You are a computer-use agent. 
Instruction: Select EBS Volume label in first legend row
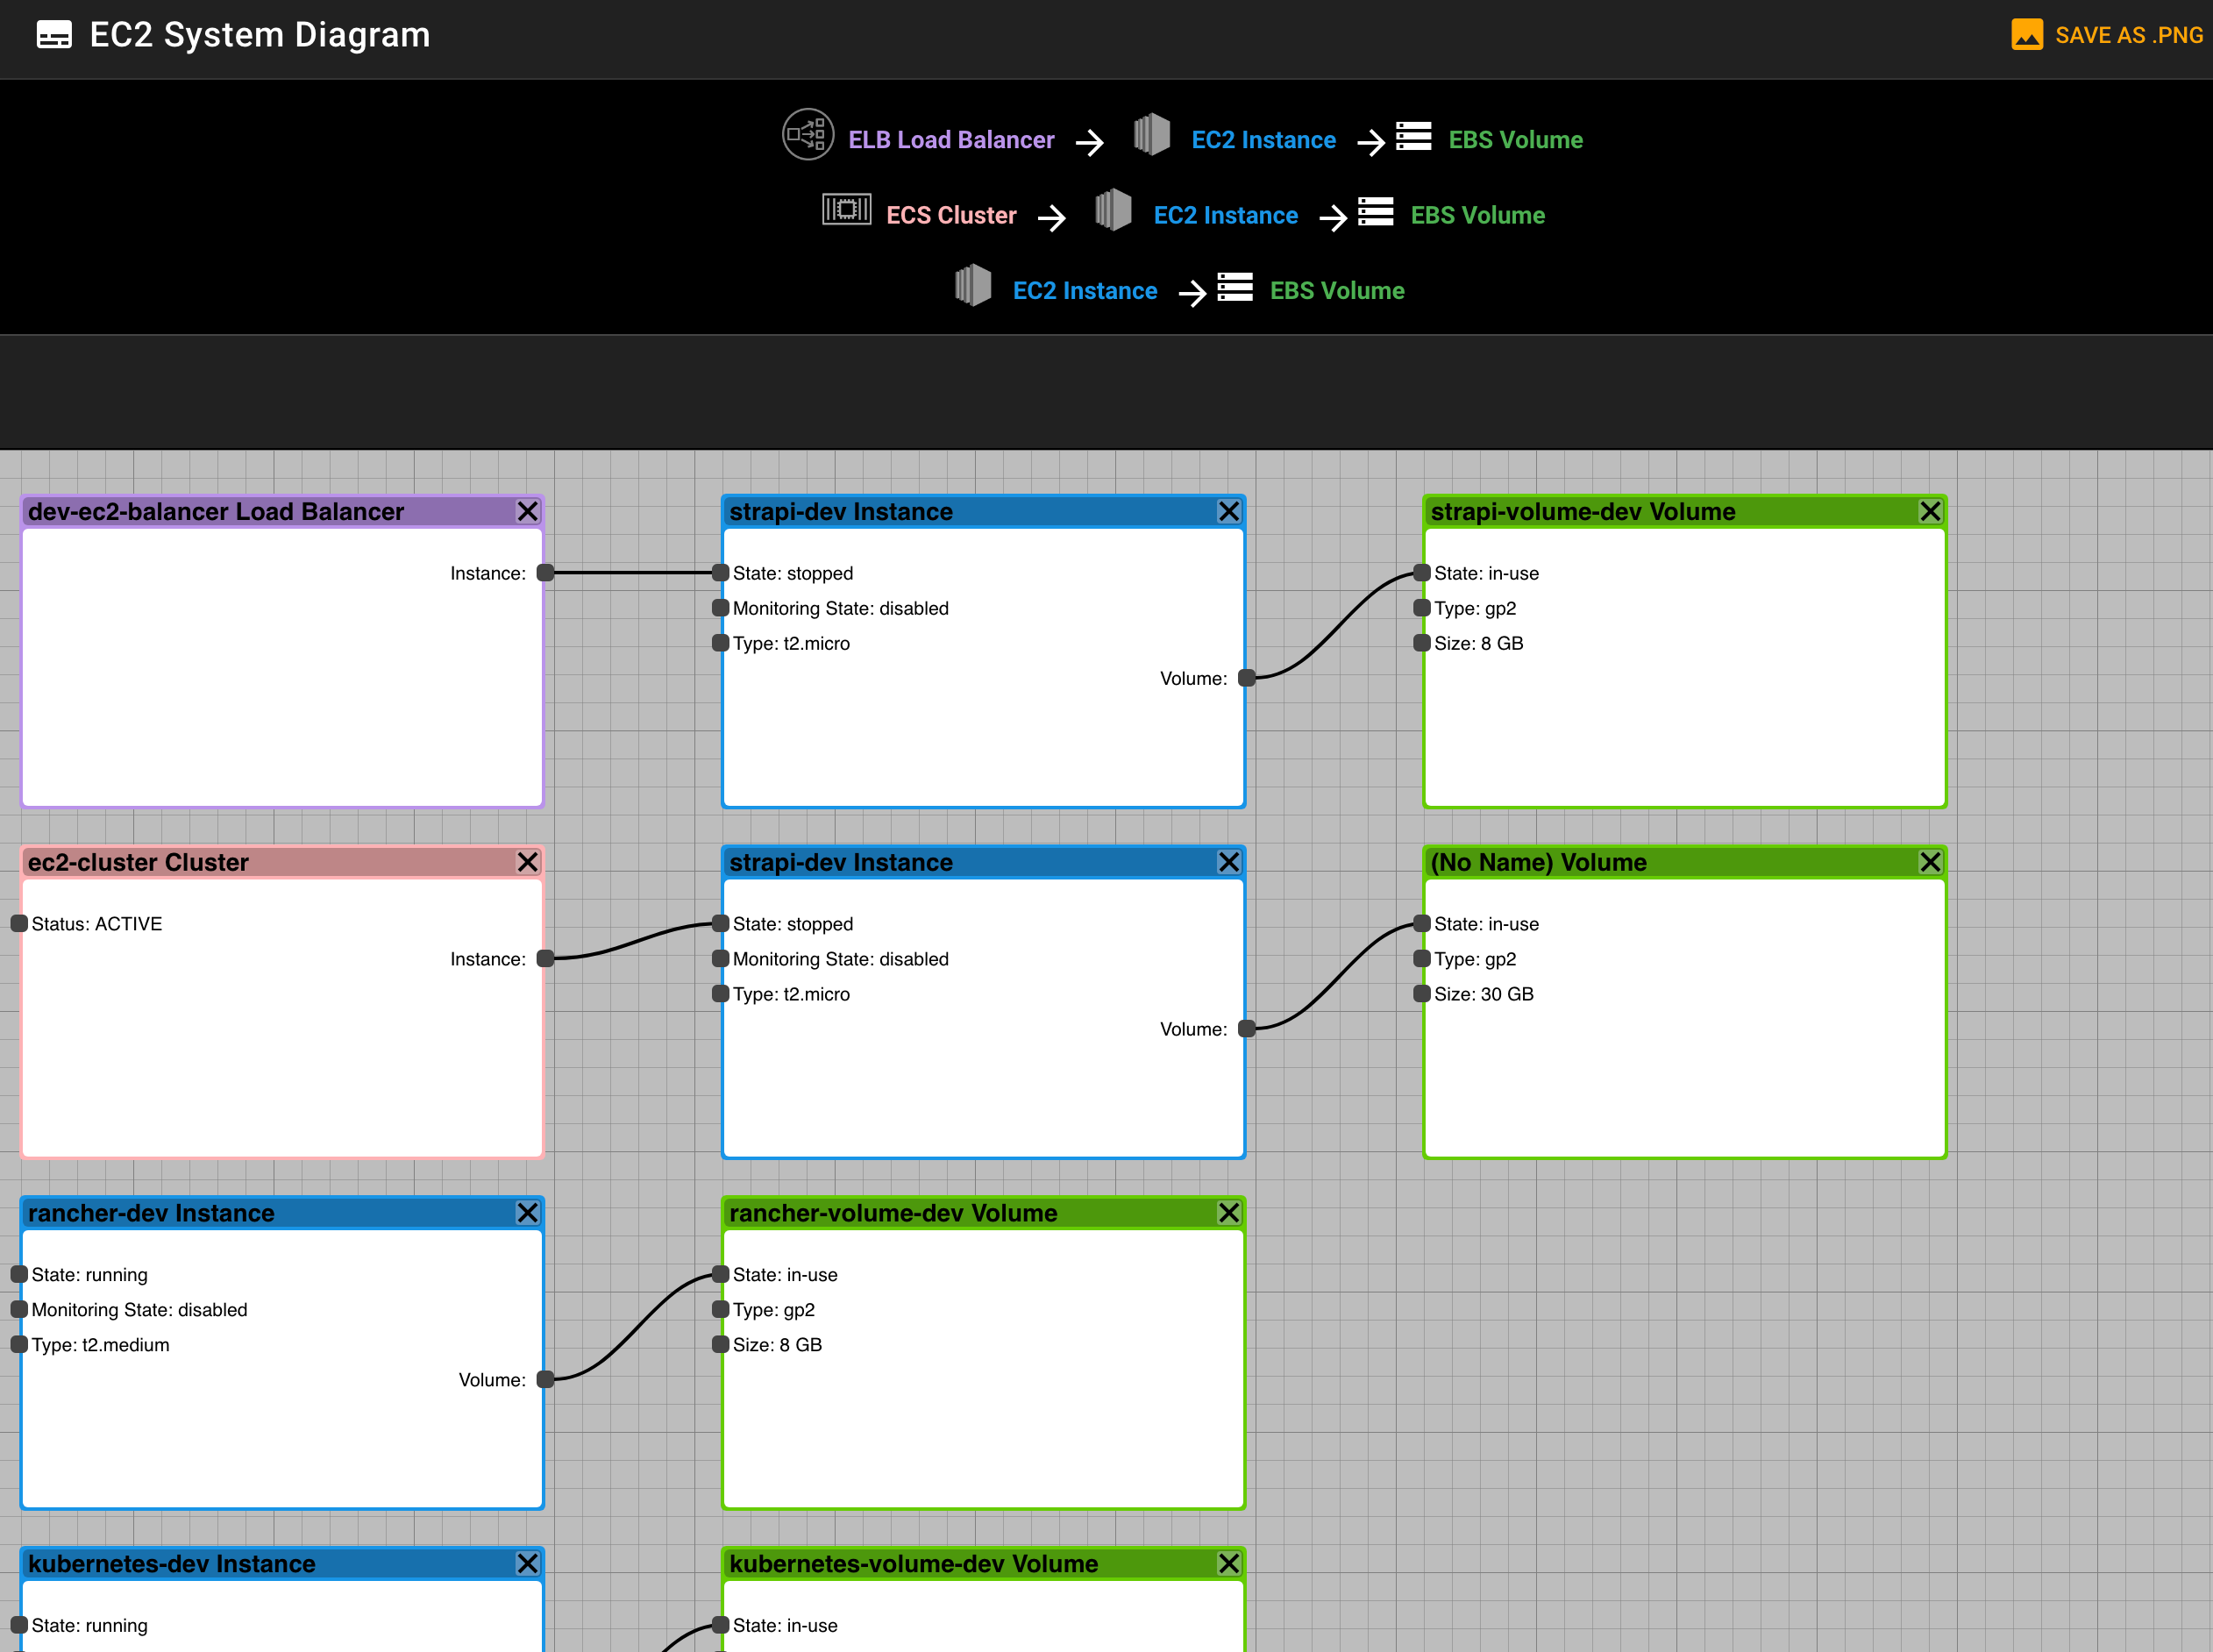1516,140
